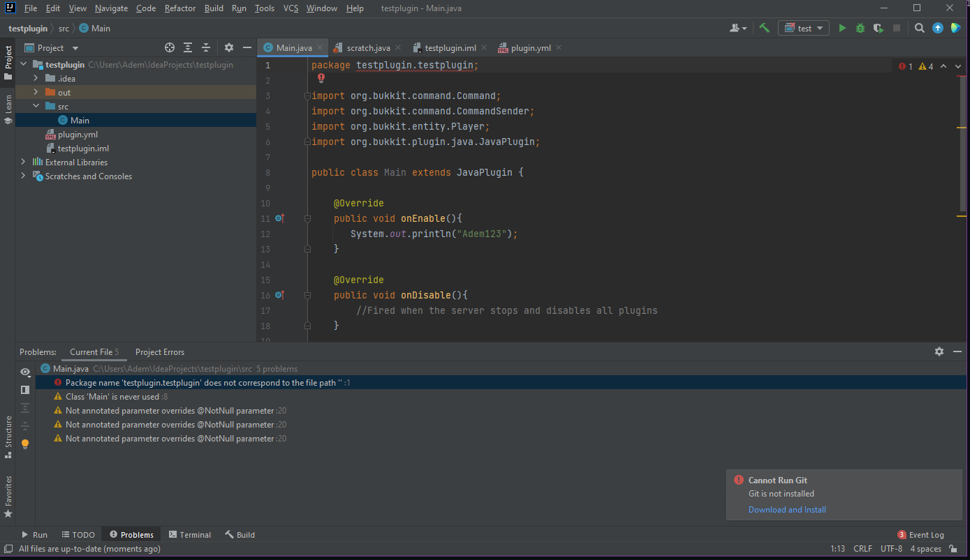Collapse the src folder
970x560 pixels.
[x=36, y=106]
